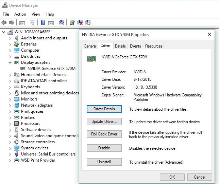Click Update driver software toolbar icon
Viewport: 219px width, 184px height.
pos(72,22)
